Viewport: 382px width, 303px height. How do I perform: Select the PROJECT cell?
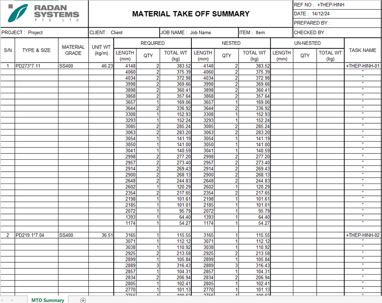point(44,33)
